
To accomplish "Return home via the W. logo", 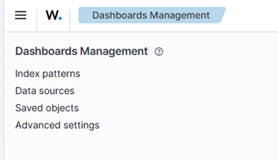I will [x=54, y=15].
